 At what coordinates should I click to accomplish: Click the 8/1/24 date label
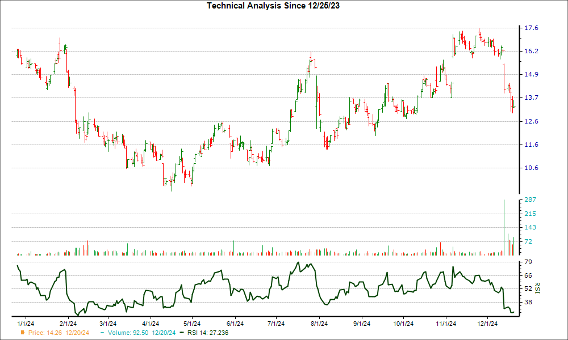[x=319, y=324]
